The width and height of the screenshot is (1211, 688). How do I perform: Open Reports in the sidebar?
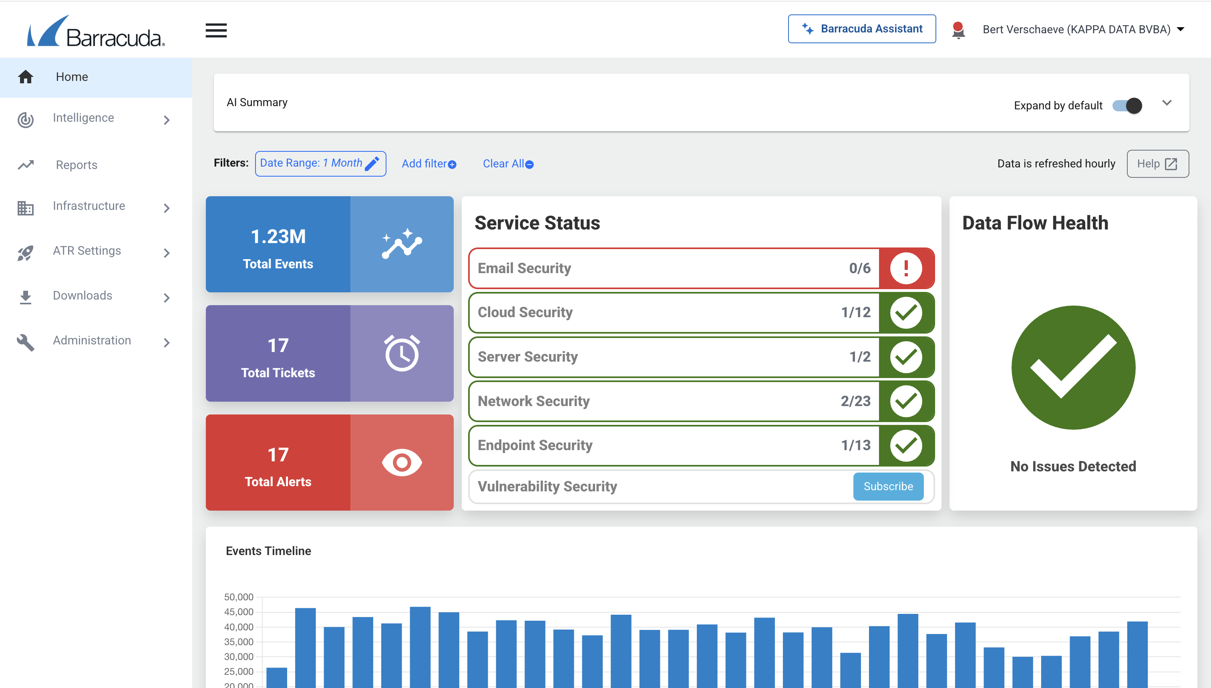[76, 165]
